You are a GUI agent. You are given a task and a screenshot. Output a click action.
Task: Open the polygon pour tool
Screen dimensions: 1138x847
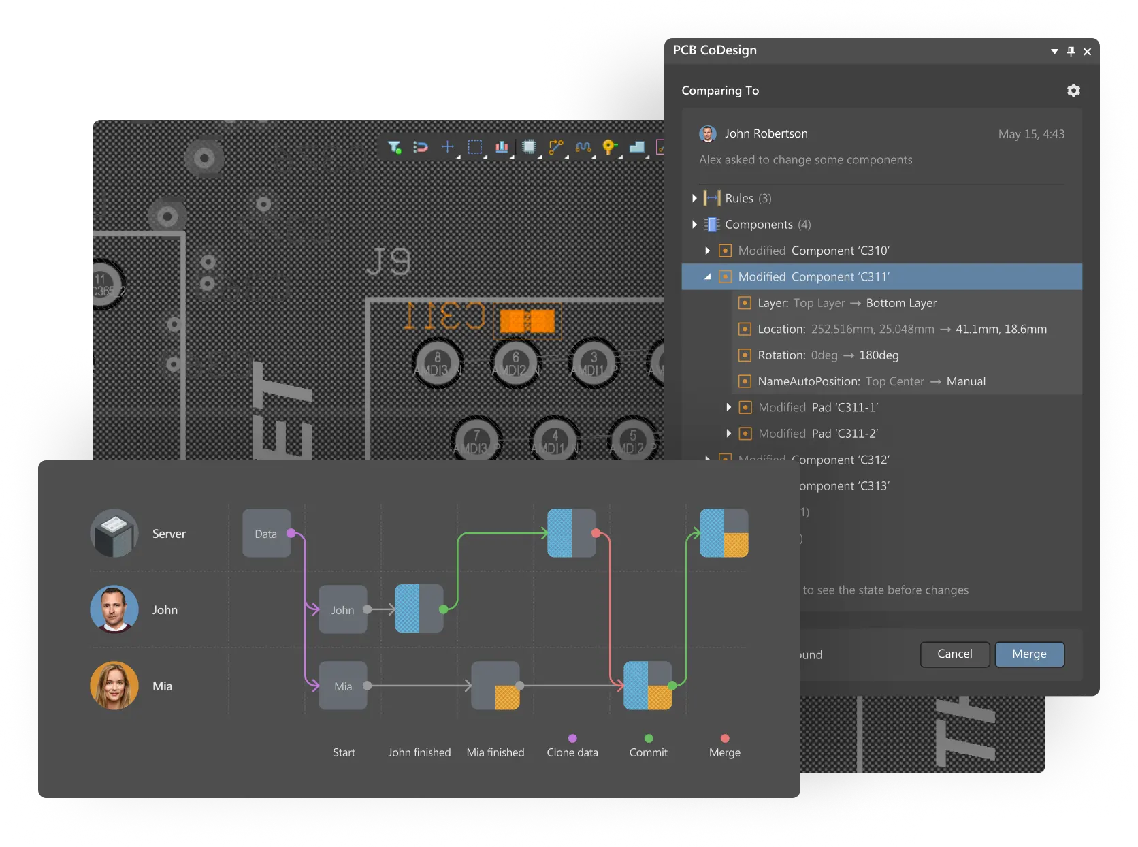pos(636,146)
